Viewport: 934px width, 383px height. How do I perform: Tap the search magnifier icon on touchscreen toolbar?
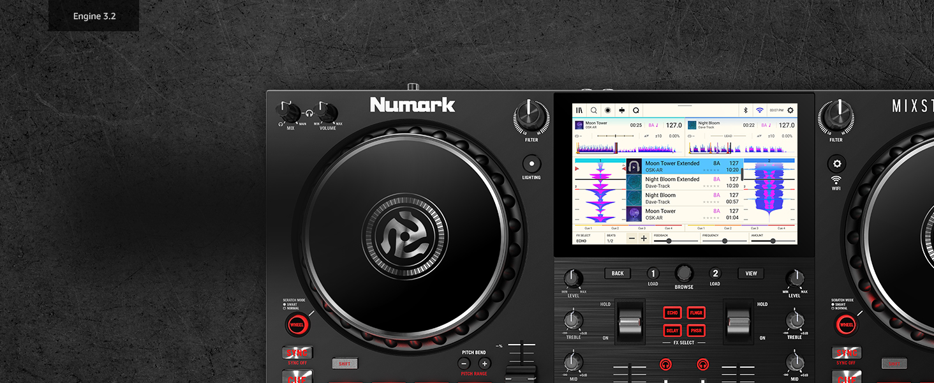tap(594, 110)
